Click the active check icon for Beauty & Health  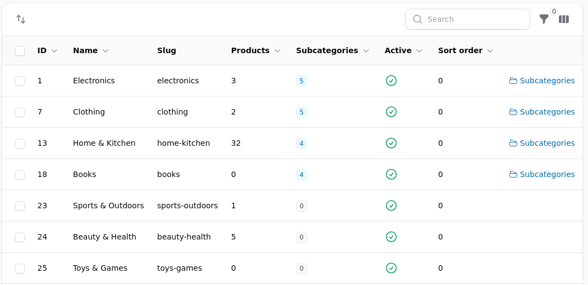[391, 237]
